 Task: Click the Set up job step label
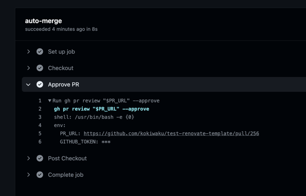[x=61, y=51]
